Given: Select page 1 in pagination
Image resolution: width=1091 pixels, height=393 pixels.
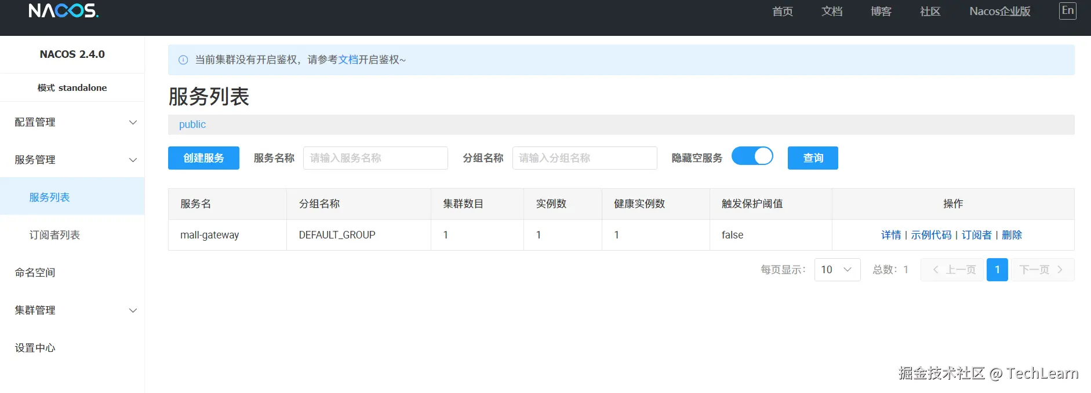Looking at the screenshot, I should pyautogui.click(x=997, y=270).
